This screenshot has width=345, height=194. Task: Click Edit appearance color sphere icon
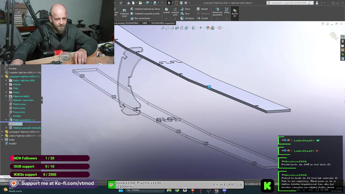(208, 28)
